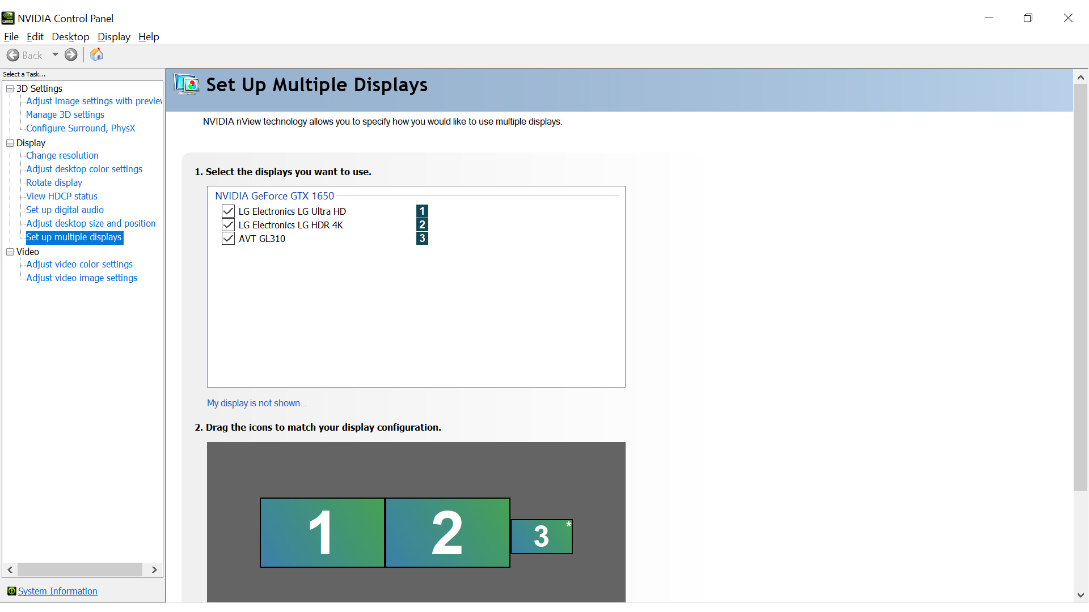Click the main panel scroll down arrow
This screenshot has width=1089, height=612.
click(1080, 595)
